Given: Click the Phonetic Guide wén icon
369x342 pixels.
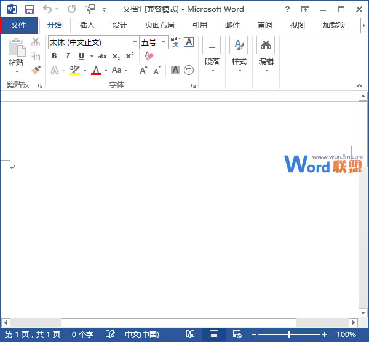Looking at the screenshot, I should (175, 42).
